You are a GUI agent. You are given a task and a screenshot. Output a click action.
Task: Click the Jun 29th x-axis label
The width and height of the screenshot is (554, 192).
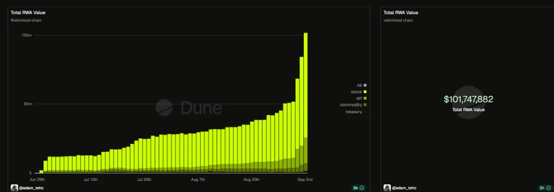click(x=37, y=179)
